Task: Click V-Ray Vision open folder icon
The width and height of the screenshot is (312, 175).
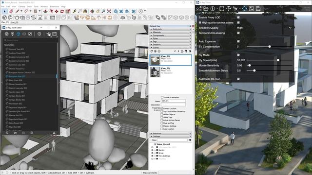Action: tap(206, 9)
